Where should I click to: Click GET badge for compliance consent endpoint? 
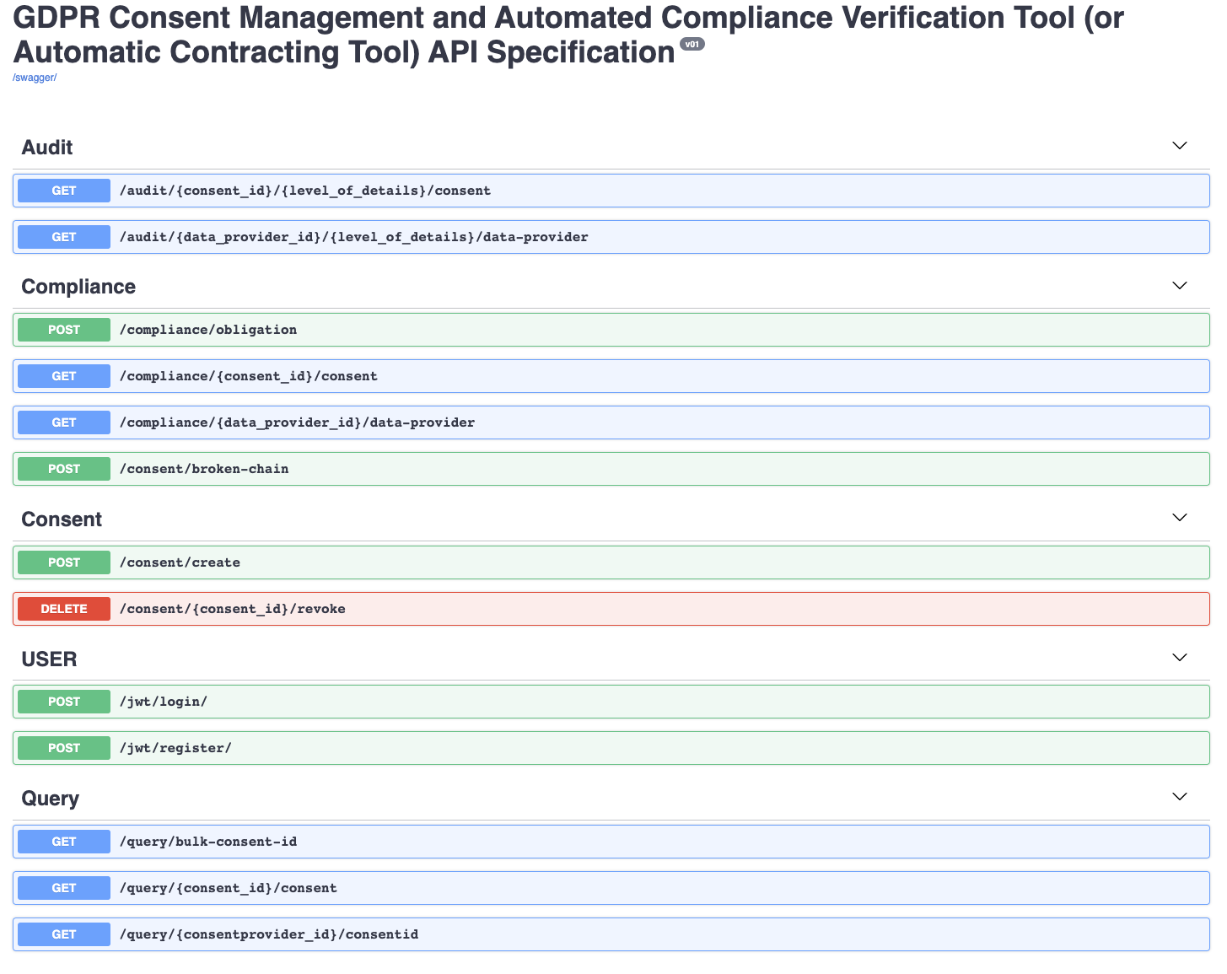64,376
